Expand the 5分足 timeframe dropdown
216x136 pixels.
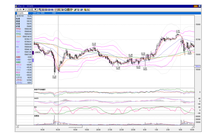tap(32, 10)
